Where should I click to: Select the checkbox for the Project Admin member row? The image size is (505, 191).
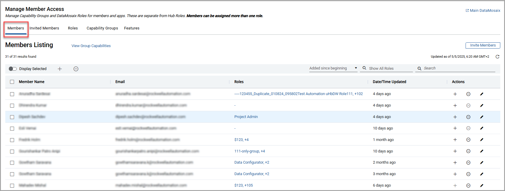coord(12,117)
